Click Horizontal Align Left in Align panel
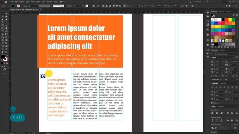239x134 pixels. point(212,113)
